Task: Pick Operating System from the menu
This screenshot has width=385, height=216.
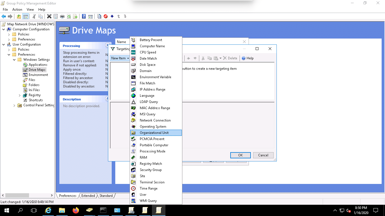Action: pyautogui.click(x=156, y=127)
